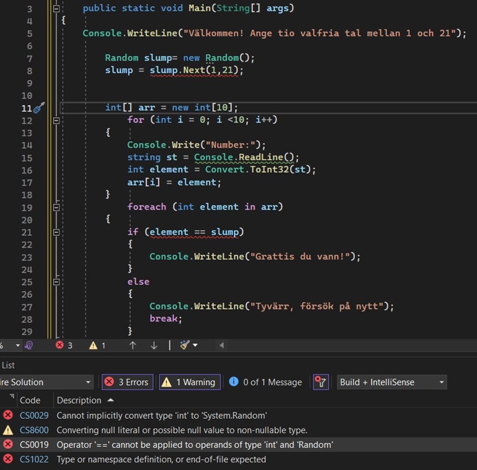Sort errors by the Description column header
The image size is (477, 470).
[x=79, y=400]
